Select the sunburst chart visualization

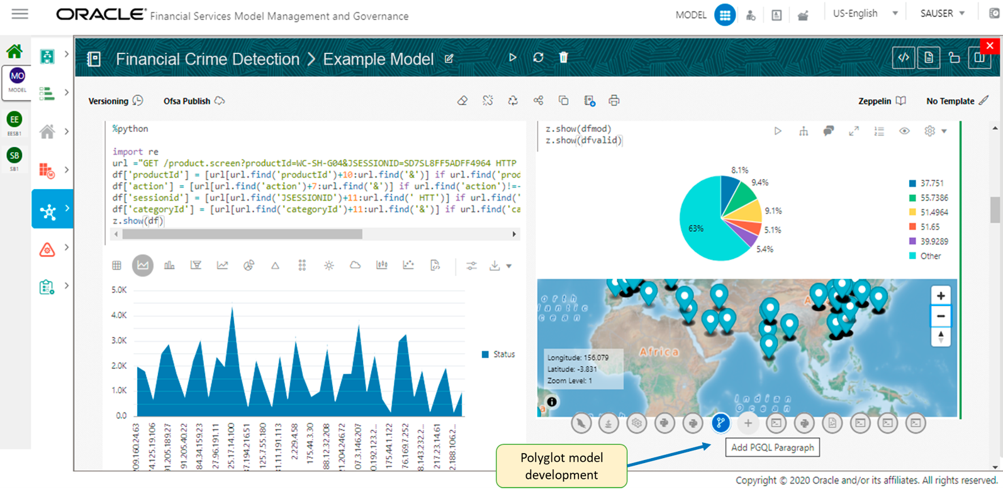coord(328,265)
